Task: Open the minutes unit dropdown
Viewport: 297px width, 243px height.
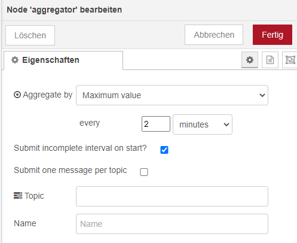Action: (203, 124)
